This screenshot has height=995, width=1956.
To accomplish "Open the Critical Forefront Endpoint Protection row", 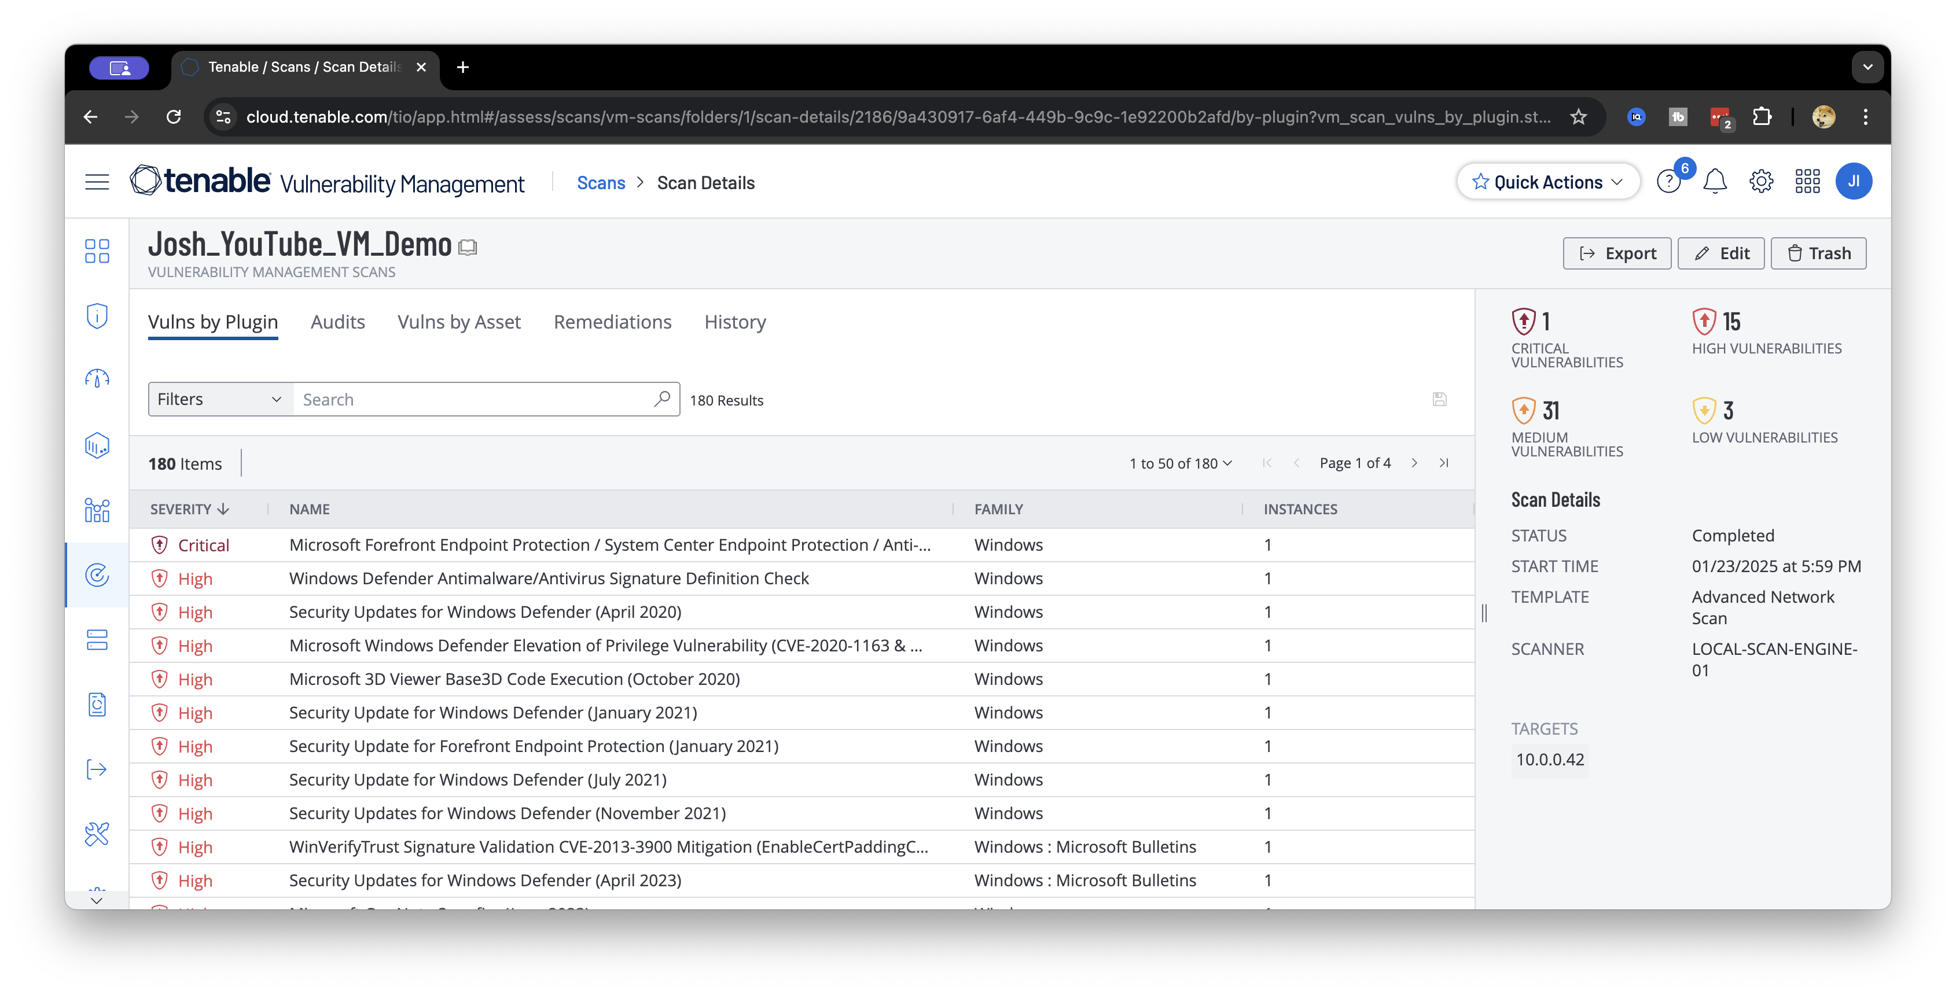I will click(x=802, y=545).
